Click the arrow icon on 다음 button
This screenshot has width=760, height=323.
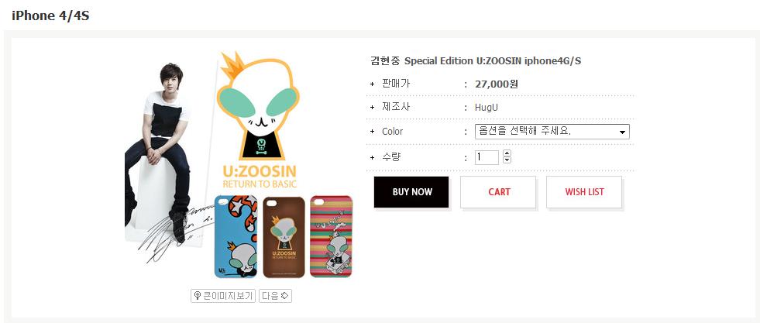click(x=285, y=296)
